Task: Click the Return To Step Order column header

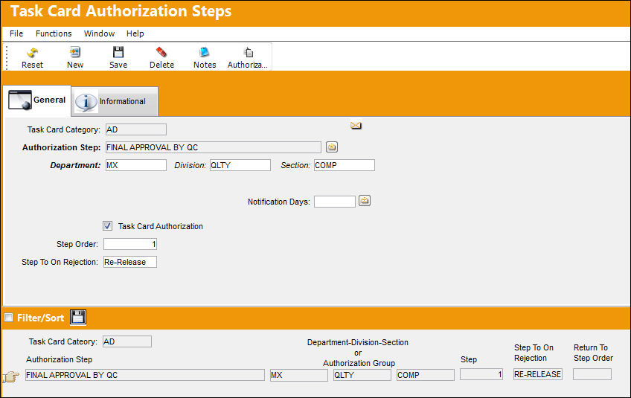Action: coord(593,353)
